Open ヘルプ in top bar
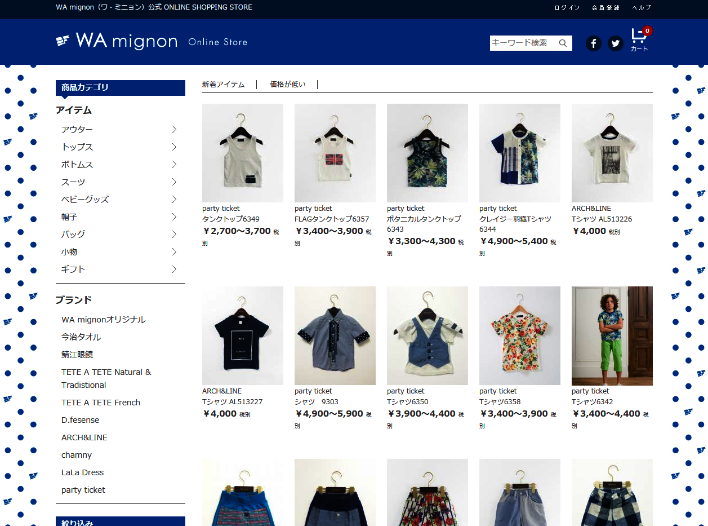Viewport: 708px width, 526px height. pyautogui.click(x=642, y=7)
